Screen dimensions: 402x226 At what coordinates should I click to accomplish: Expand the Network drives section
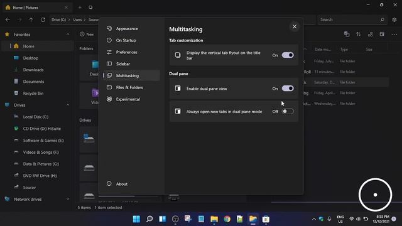coord(68,199)
